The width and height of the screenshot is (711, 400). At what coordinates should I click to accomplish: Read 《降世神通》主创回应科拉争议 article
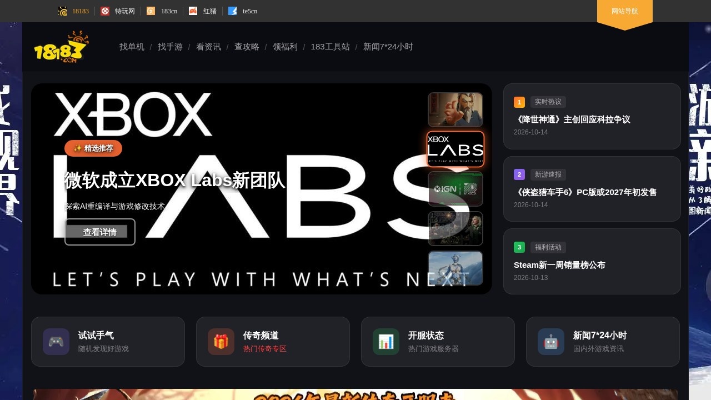click(x=572, y=119)
